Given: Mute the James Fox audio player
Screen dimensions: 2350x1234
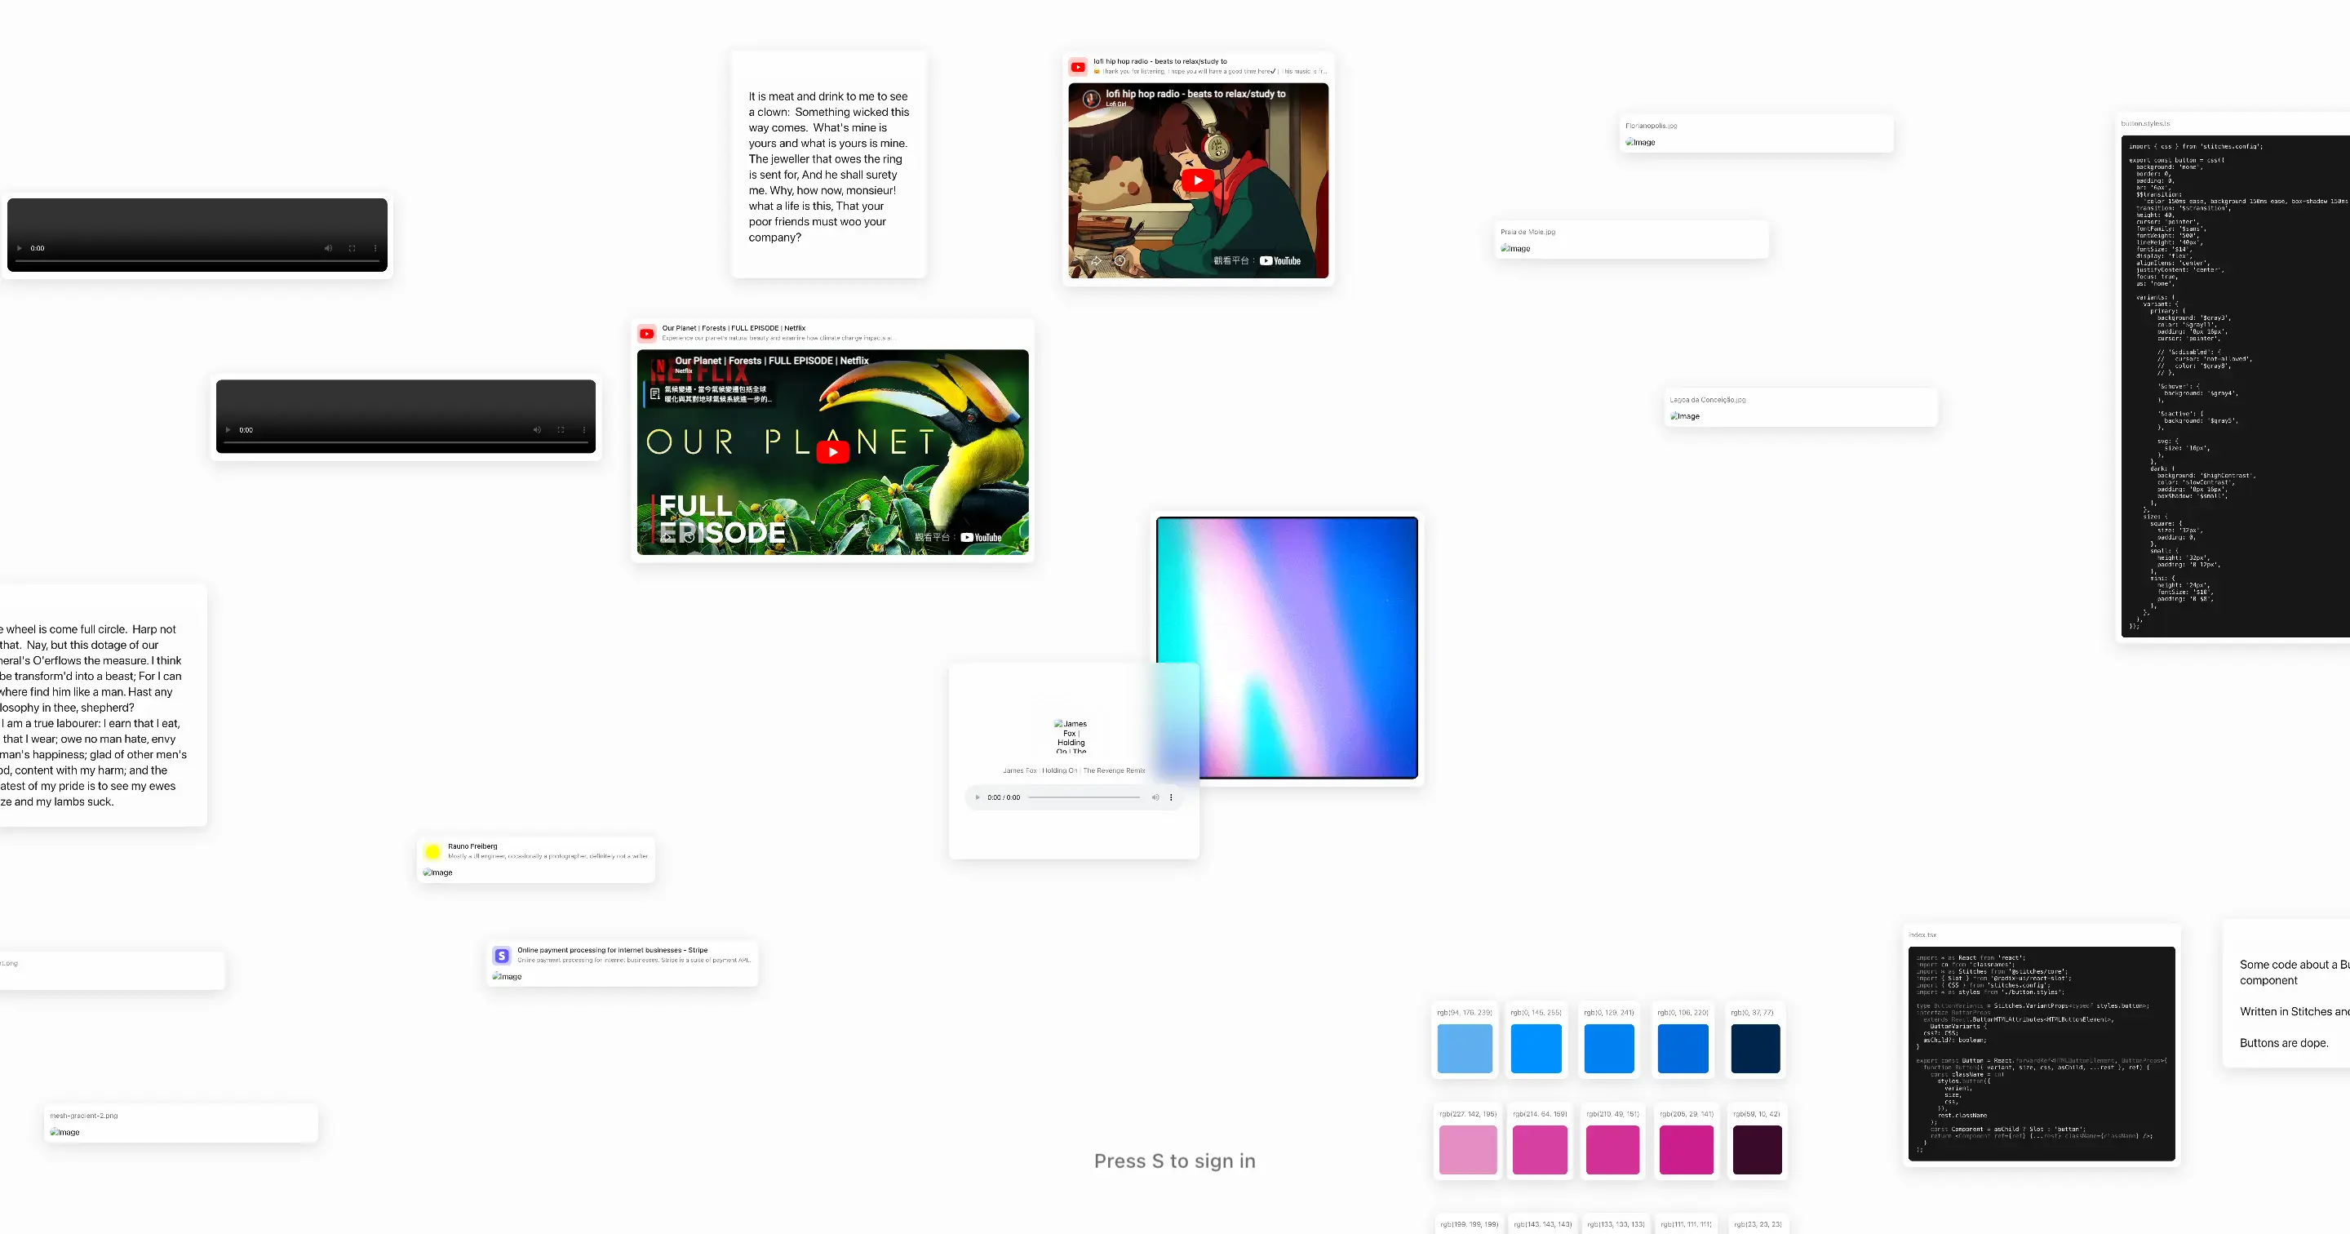Looking at the screenshot, I should 1155,797.
